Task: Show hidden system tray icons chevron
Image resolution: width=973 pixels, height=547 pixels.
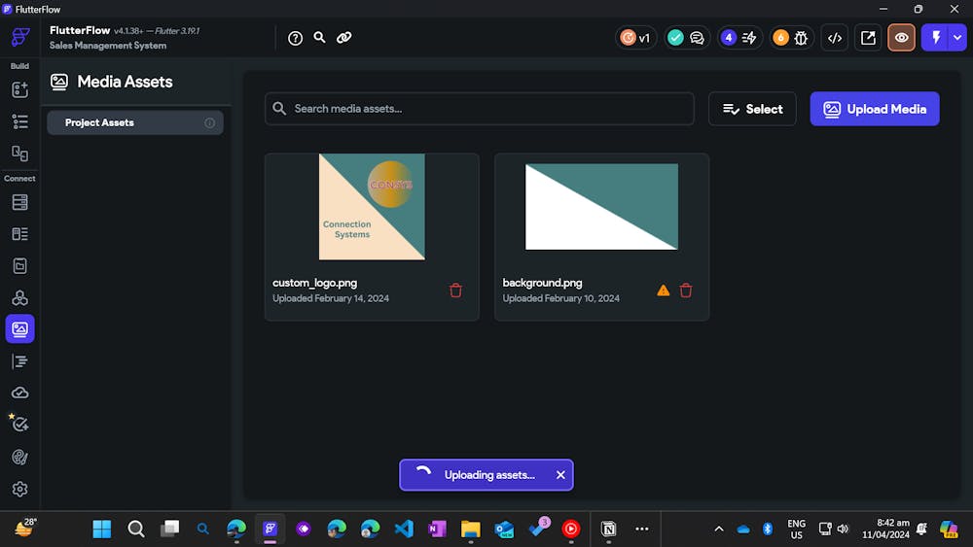Action: tap(719, 529)
